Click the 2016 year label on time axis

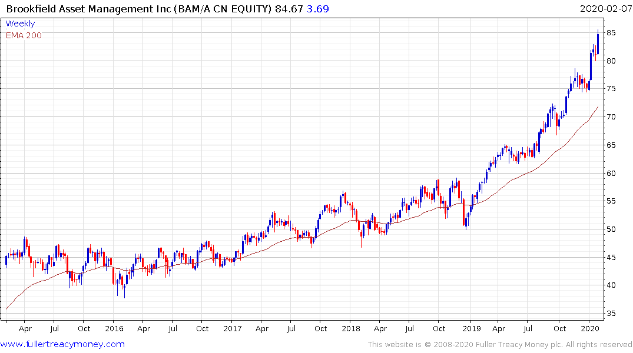(x=114, y=328)
